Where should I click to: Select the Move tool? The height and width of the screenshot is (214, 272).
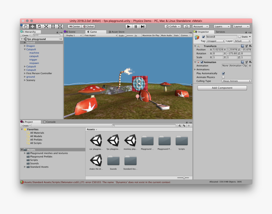click(x=33, y=27)
